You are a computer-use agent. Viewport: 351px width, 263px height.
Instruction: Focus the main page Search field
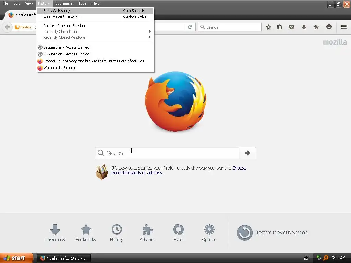coord(167,153)
